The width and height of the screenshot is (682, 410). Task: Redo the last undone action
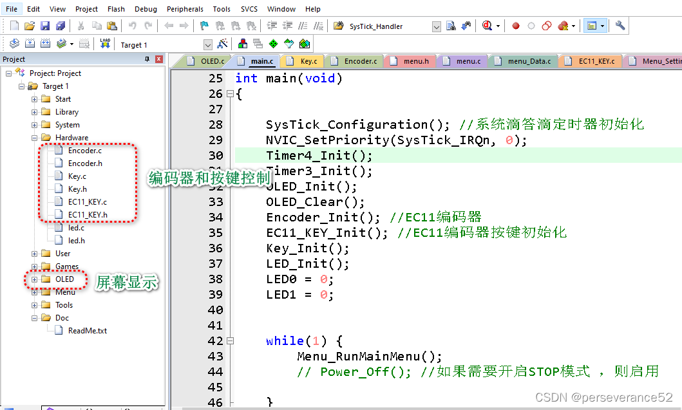(149, 26)
